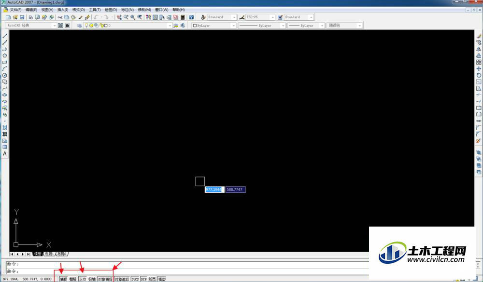Click the 977.1944 dynamic input field
The image size is (483, 282).
tap(214, 189)
